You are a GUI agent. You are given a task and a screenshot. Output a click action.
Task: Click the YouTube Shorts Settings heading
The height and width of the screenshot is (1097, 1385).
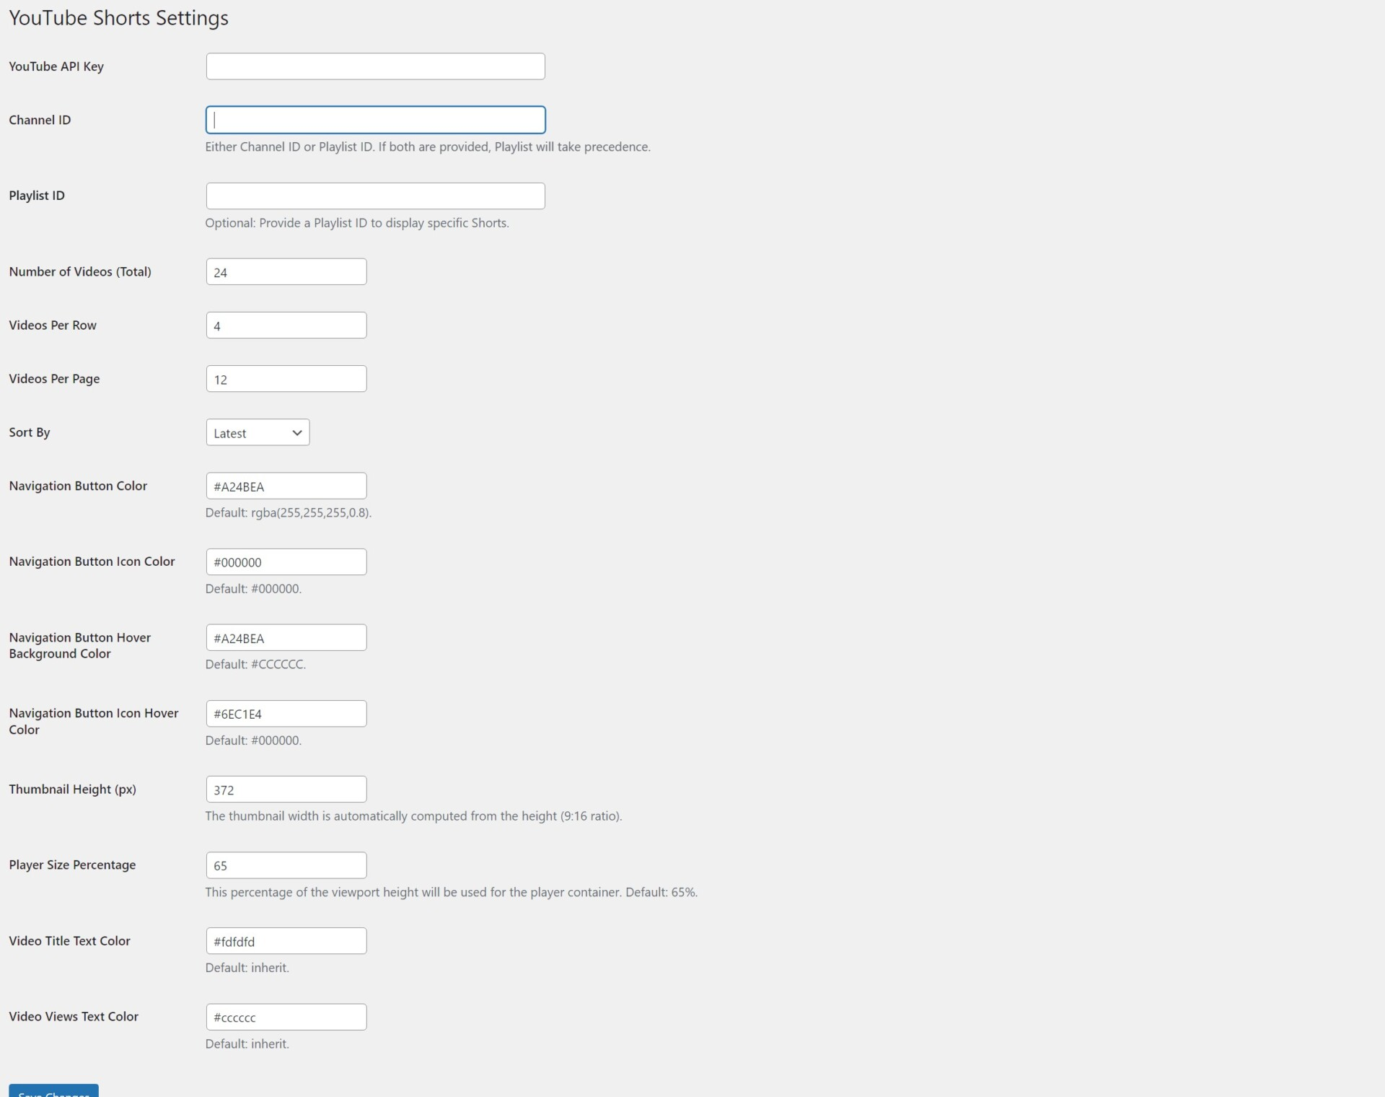tap(118, 18)
